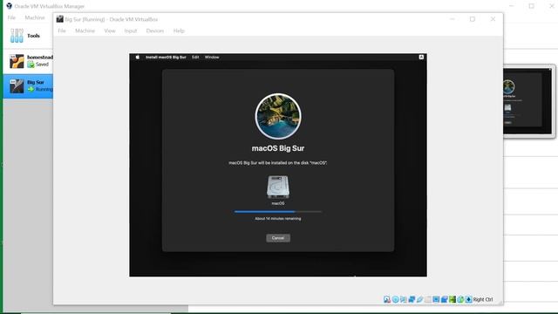Open the View menu of VM window
Viewport: 558px width, 314px height.
pyautogui.click(x=110, y=31)
